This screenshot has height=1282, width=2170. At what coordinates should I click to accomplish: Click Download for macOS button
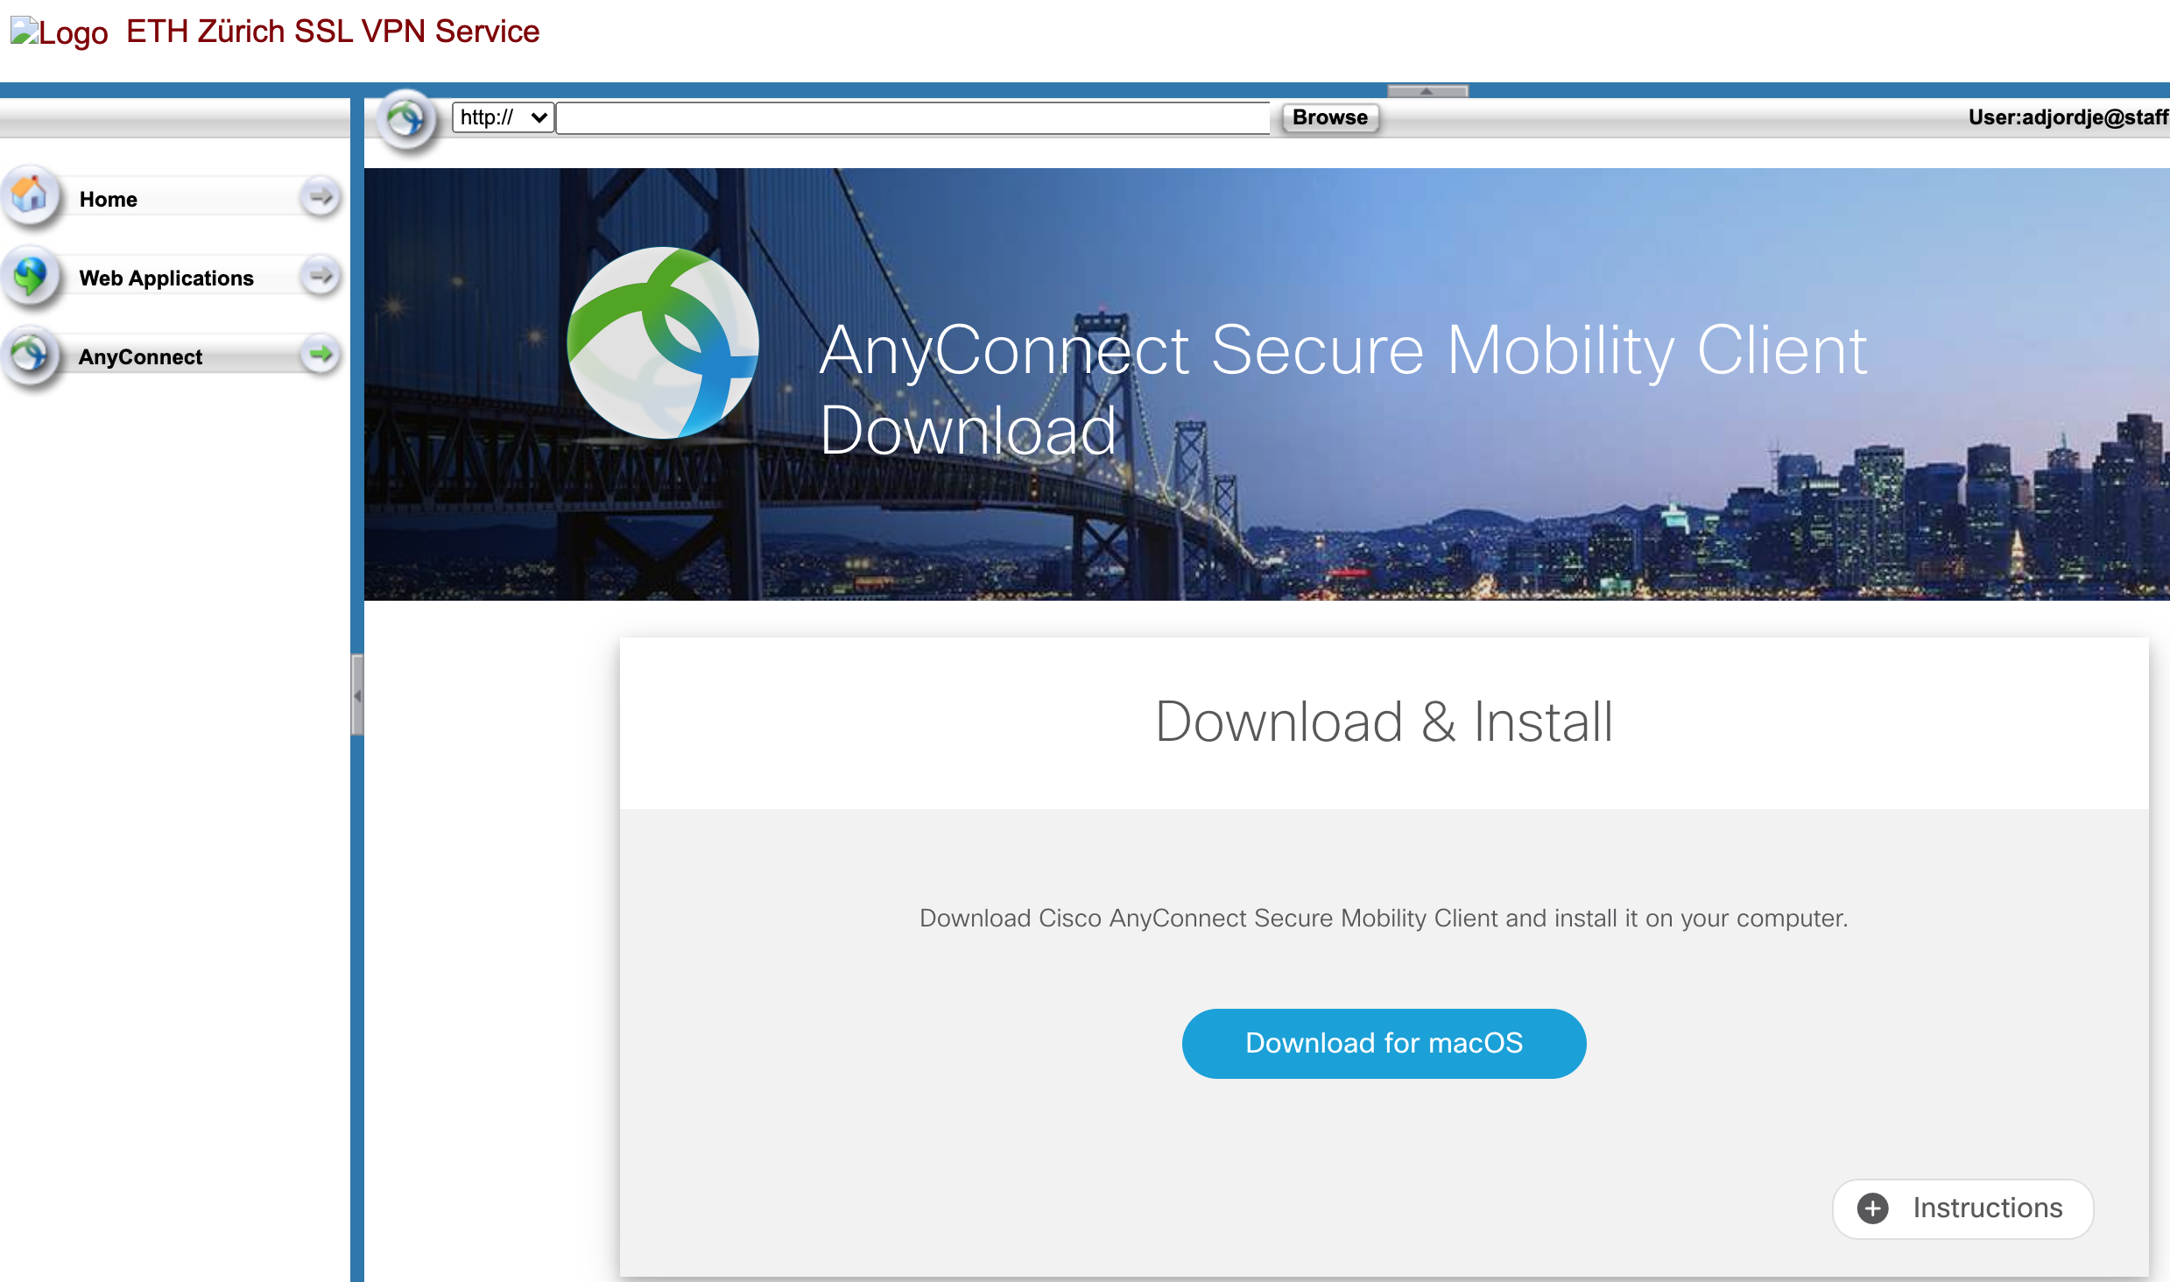(x=1384, y=1043)
